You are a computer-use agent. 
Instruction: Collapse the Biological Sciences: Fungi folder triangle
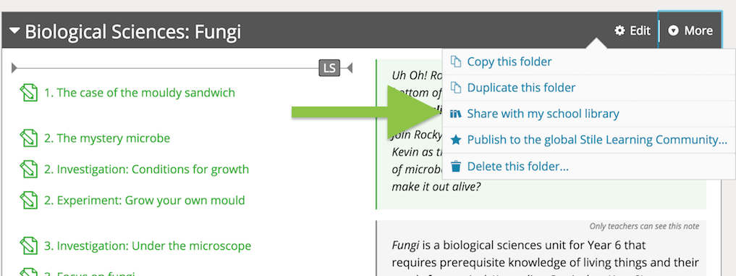[15, 31]
